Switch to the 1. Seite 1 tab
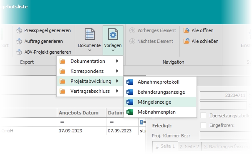252x154 pixels. click(x=165, y=146)
